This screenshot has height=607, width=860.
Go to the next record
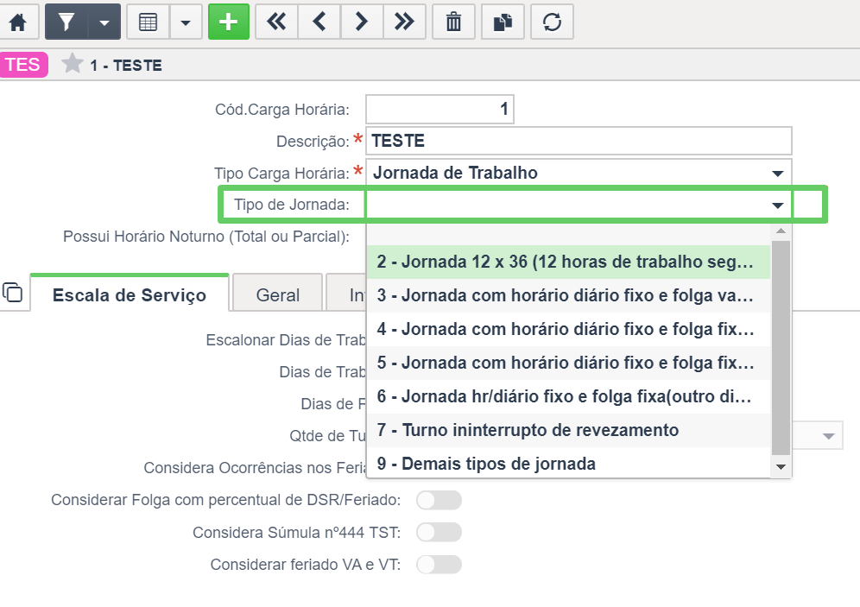tap(362, 22)
